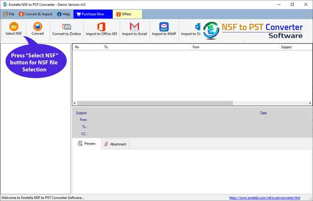
Task: Click the Import to Outlook icon
Action: tap(198, 27)
